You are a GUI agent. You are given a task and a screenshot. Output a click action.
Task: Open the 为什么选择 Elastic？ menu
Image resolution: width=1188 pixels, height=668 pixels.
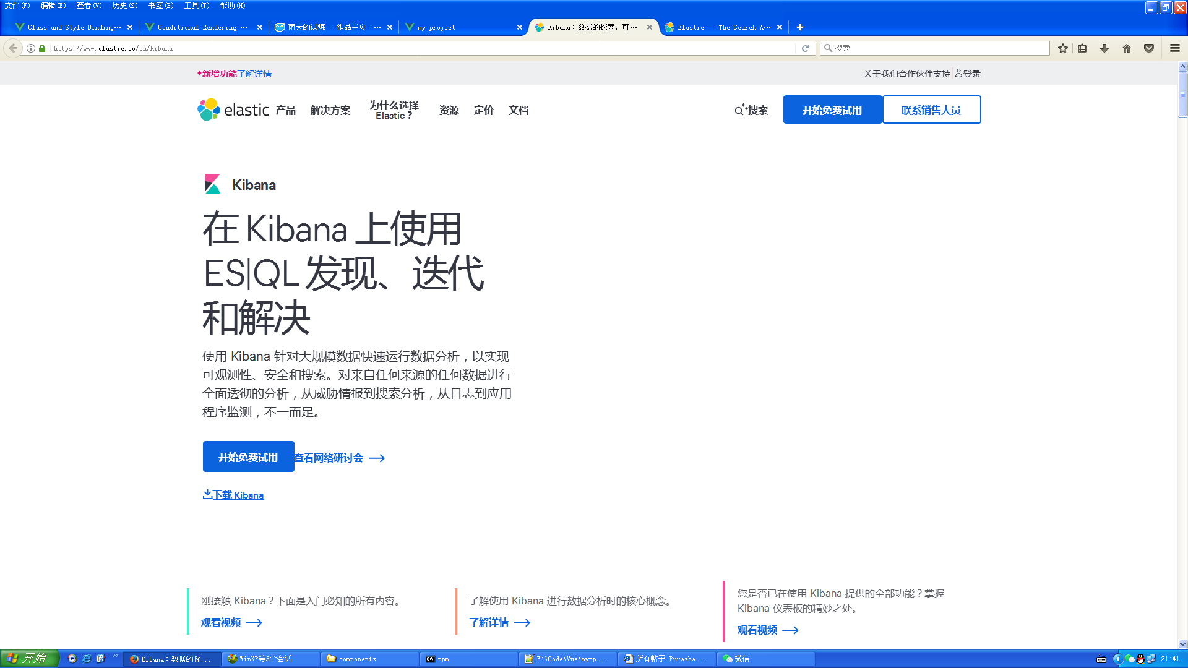(x=394, y=110)
